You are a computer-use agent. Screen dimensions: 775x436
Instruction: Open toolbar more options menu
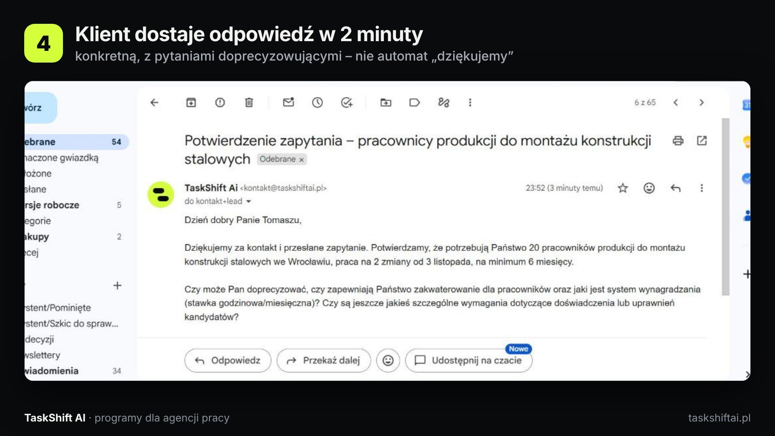[470, 103]
